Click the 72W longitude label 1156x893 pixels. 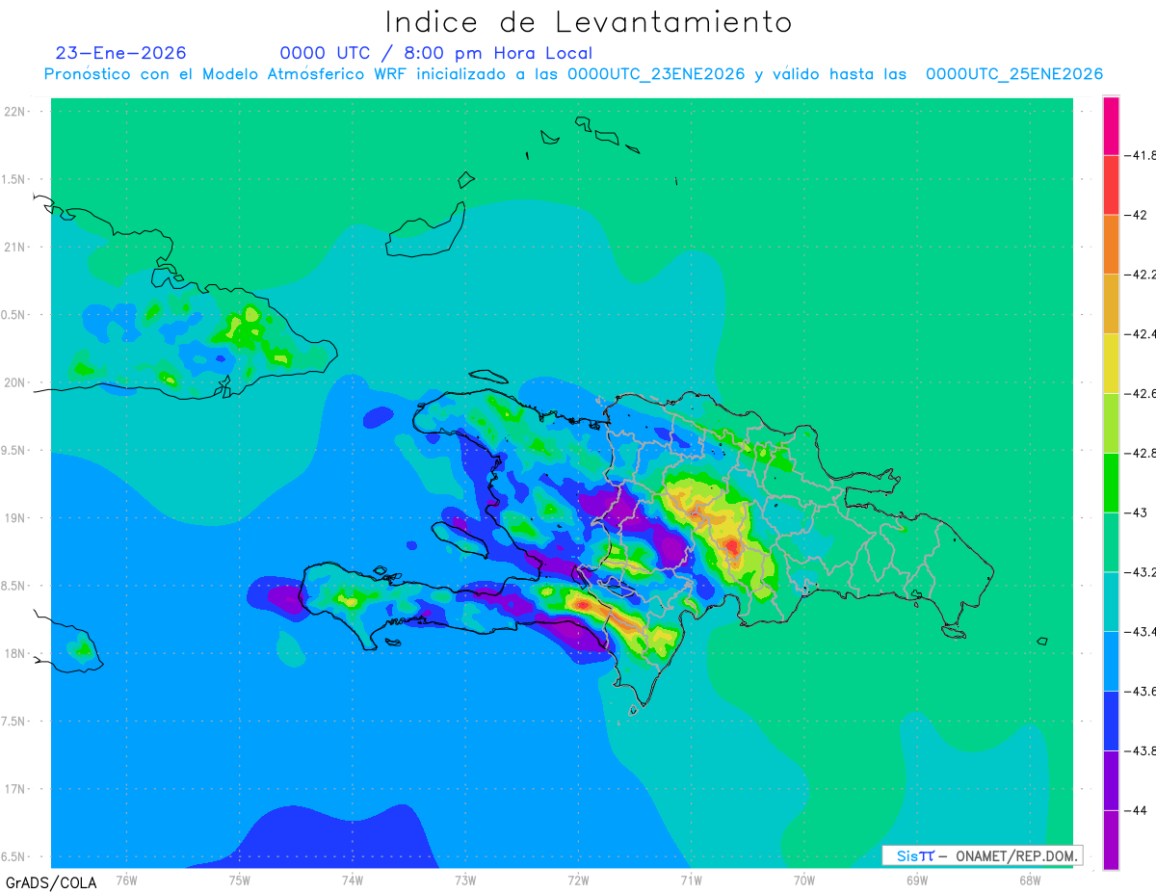pyautogui.click(x=578, y=880)
